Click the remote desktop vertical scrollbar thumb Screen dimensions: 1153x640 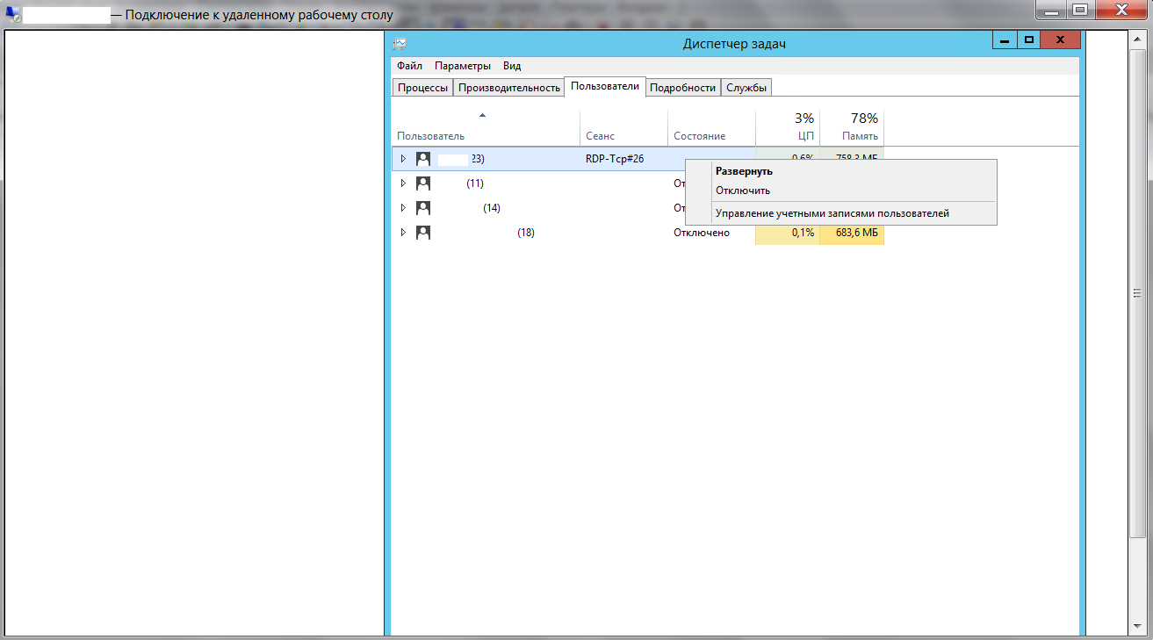(x=1136, y=292)
